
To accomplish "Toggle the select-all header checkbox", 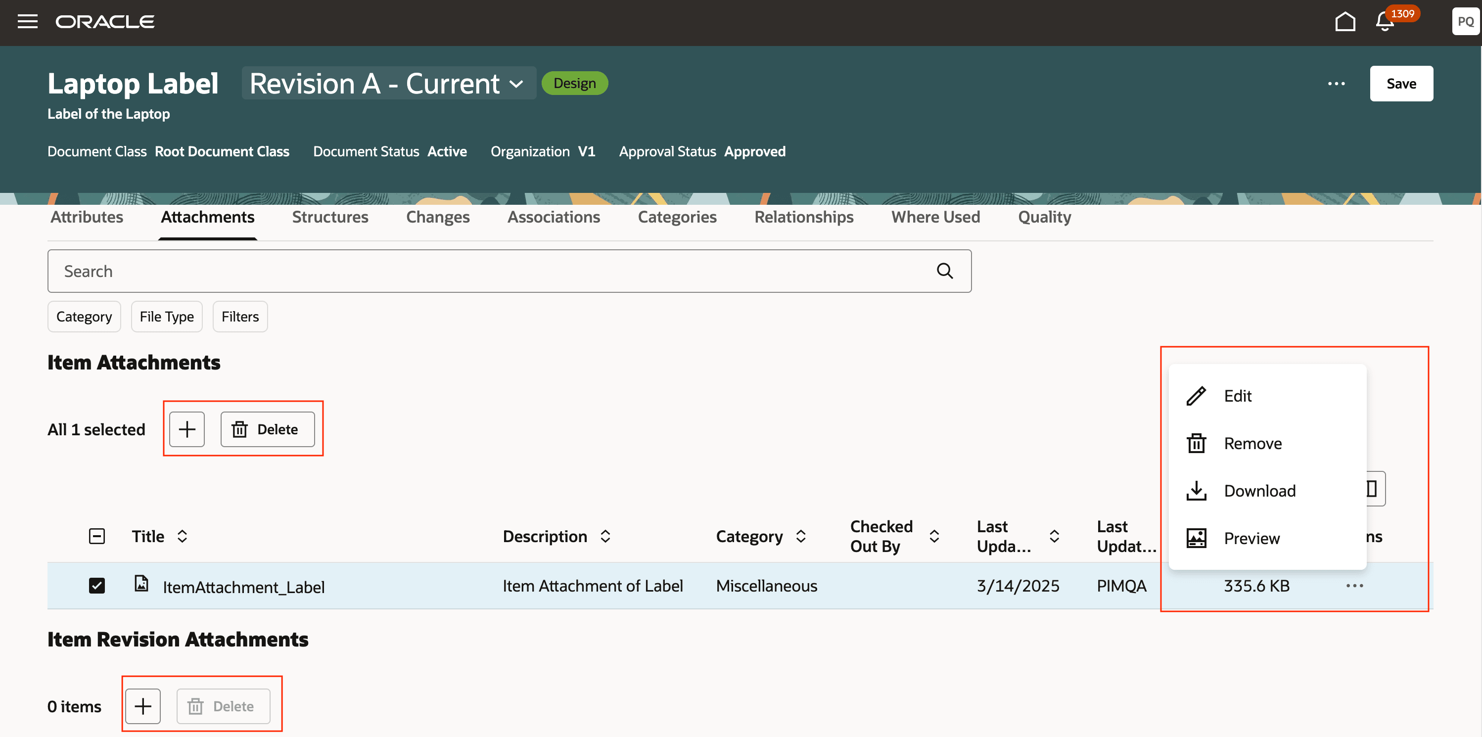I will point(96,536).
